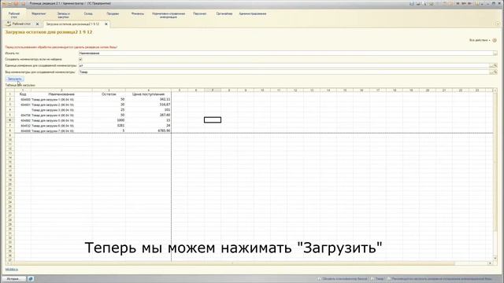Click the Остаток header cell in the spreadsheet
This screenshot has height=283, width=504.
[109, 94]
